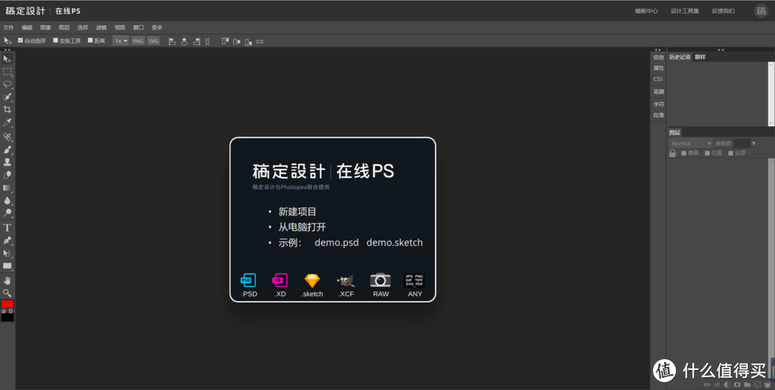This screenshot has height=390, width=775.
Task: Open the 文件 menu
Action: click(9, 28)
